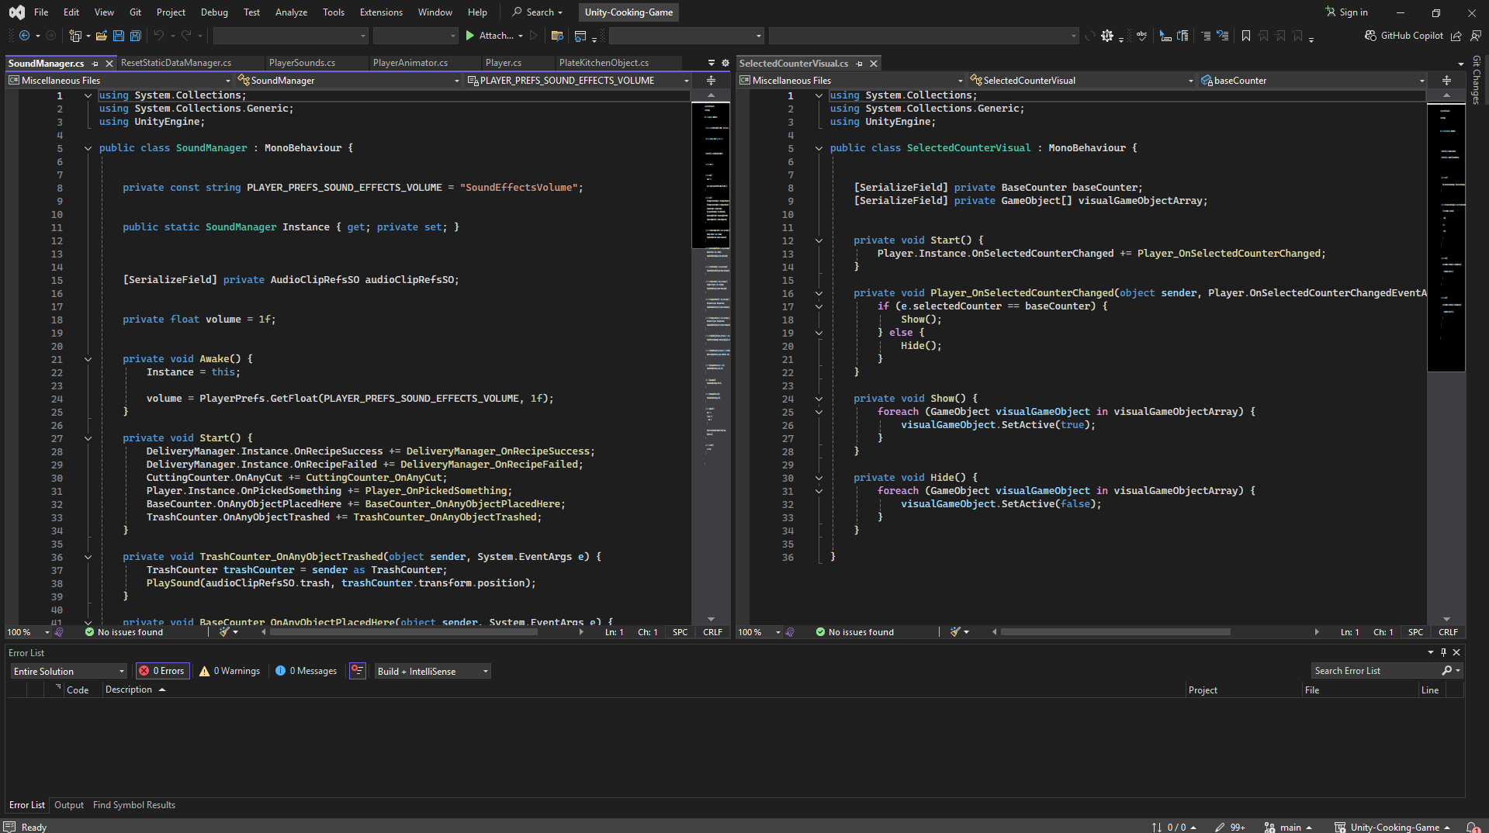Click the Undo toolbar icon
Screen dimensions: 1489x833
158,36
